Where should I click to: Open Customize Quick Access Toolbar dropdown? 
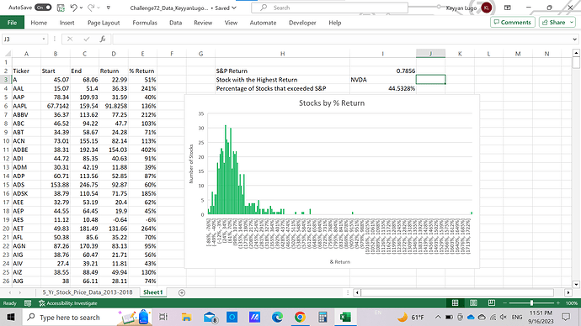tap(108, 8)
